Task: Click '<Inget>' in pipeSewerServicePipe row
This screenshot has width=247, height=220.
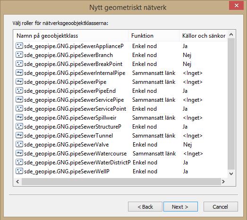Action: tap(193, 100)
